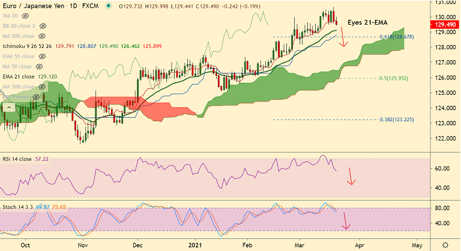
Task: Click the Feb label on time axis
Action: [x=247, y=245]
